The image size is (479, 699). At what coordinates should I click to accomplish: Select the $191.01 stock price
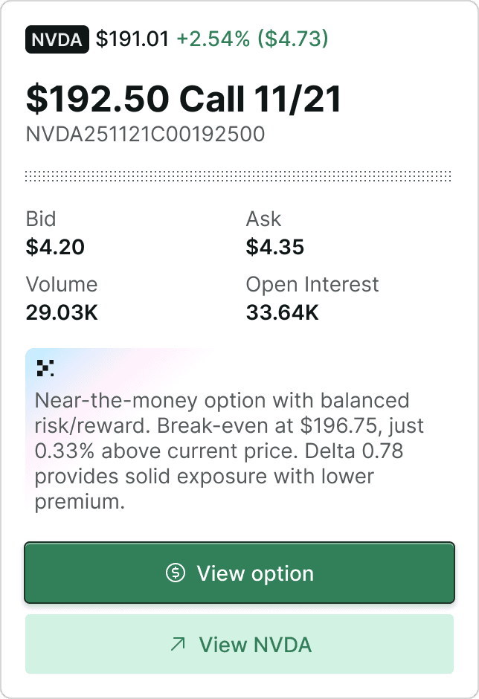133,39
